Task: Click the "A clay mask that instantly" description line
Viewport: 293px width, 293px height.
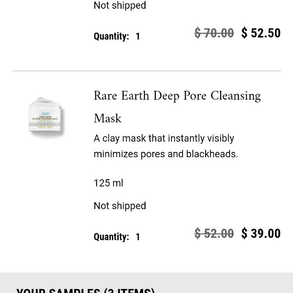Action: tap(164, 138)
